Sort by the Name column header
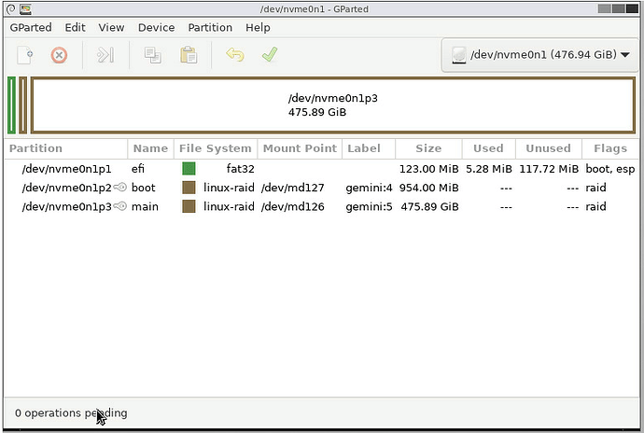Screen dimensions: 644x433 [x=150, y=148]
